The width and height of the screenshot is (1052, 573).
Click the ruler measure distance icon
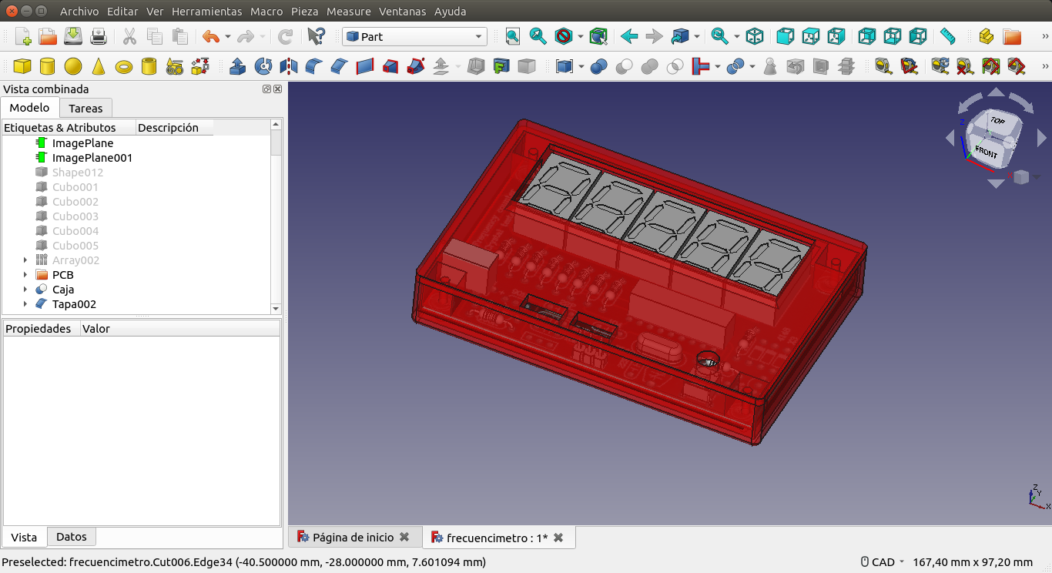(947, 36)
